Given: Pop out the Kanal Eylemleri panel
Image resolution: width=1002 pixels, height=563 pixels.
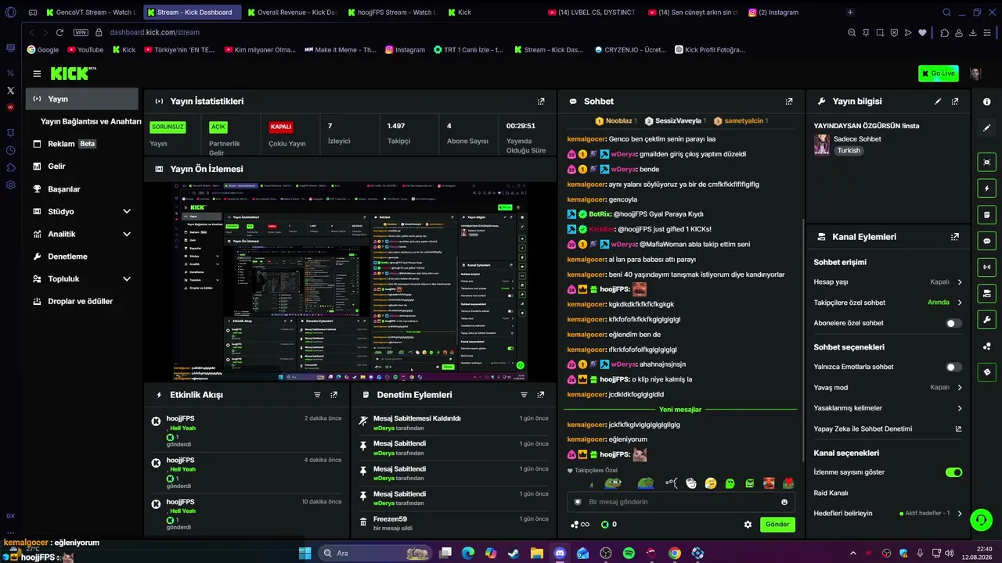Looking at the screenshot, I should [955, 237].
